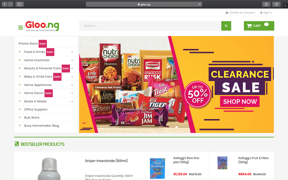Viewport: 288px width, 180px height.
Task: Add a new browser tab
Action: point(285,6)
